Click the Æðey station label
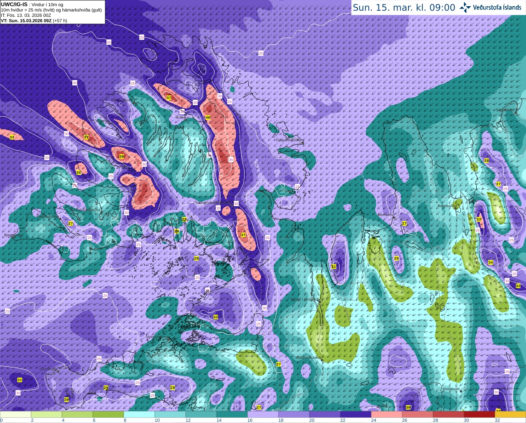Screen dimensions: 526x423 click(x=181, y=117)
